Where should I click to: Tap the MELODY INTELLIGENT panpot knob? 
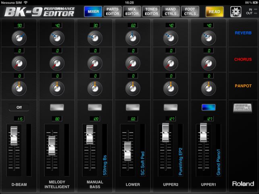click(x=57, y=88)
